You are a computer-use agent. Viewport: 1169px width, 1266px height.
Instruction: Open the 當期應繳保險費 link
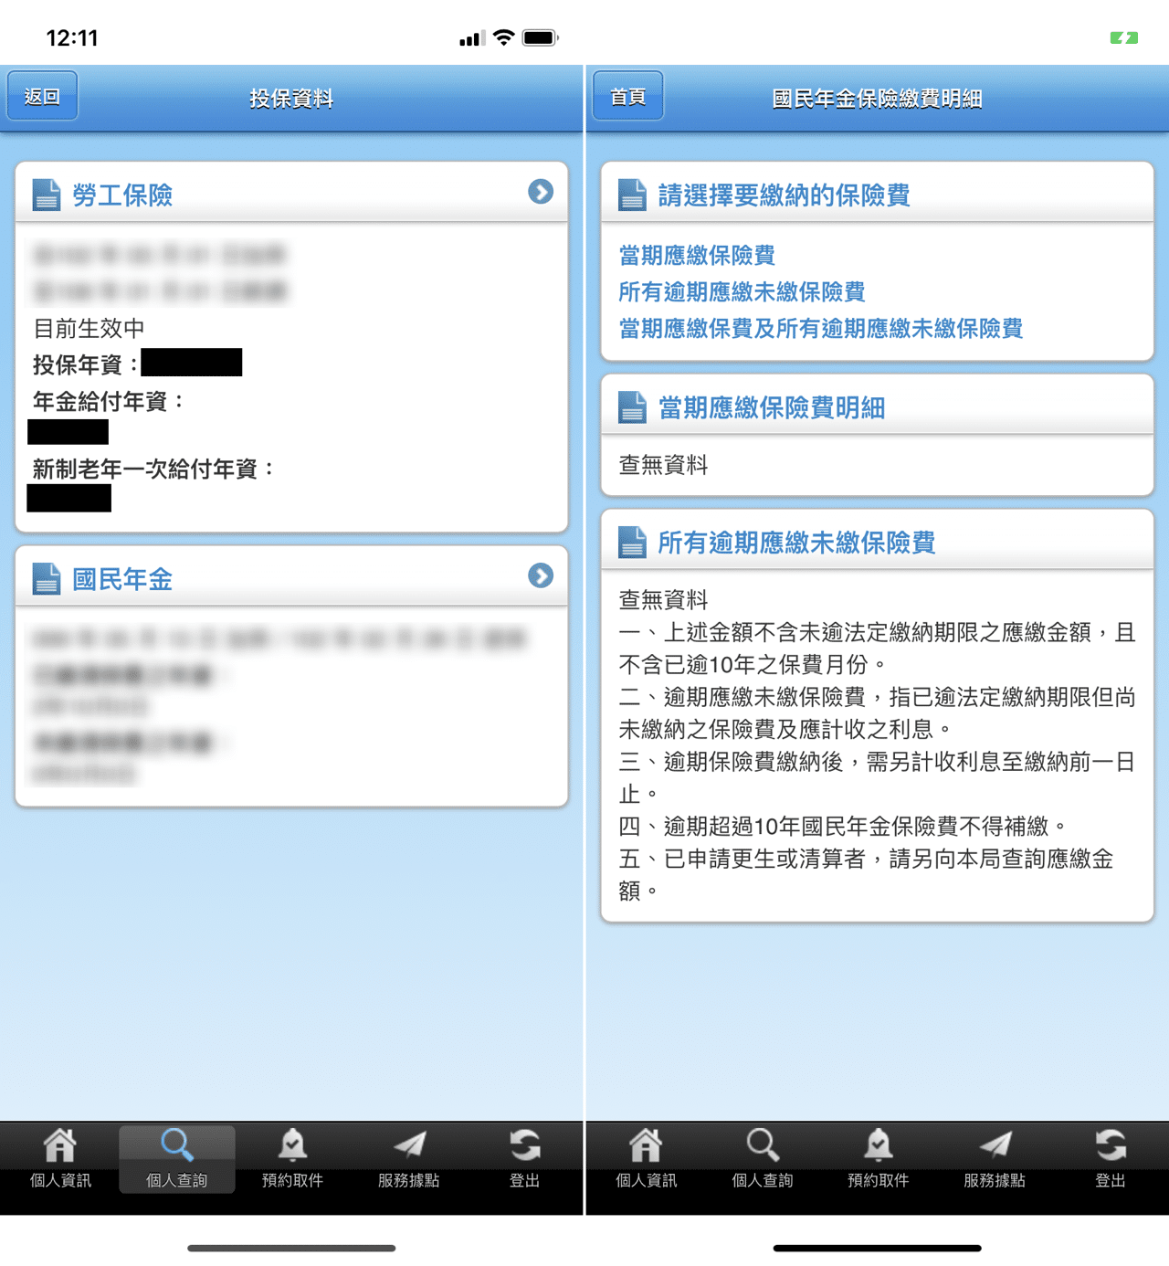(x=697, y=255)
